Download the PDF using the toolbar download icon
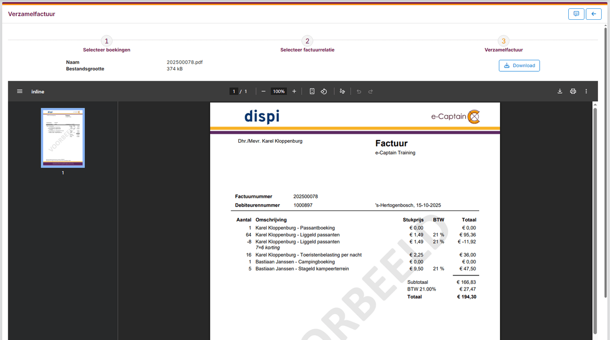 point(560,91)
